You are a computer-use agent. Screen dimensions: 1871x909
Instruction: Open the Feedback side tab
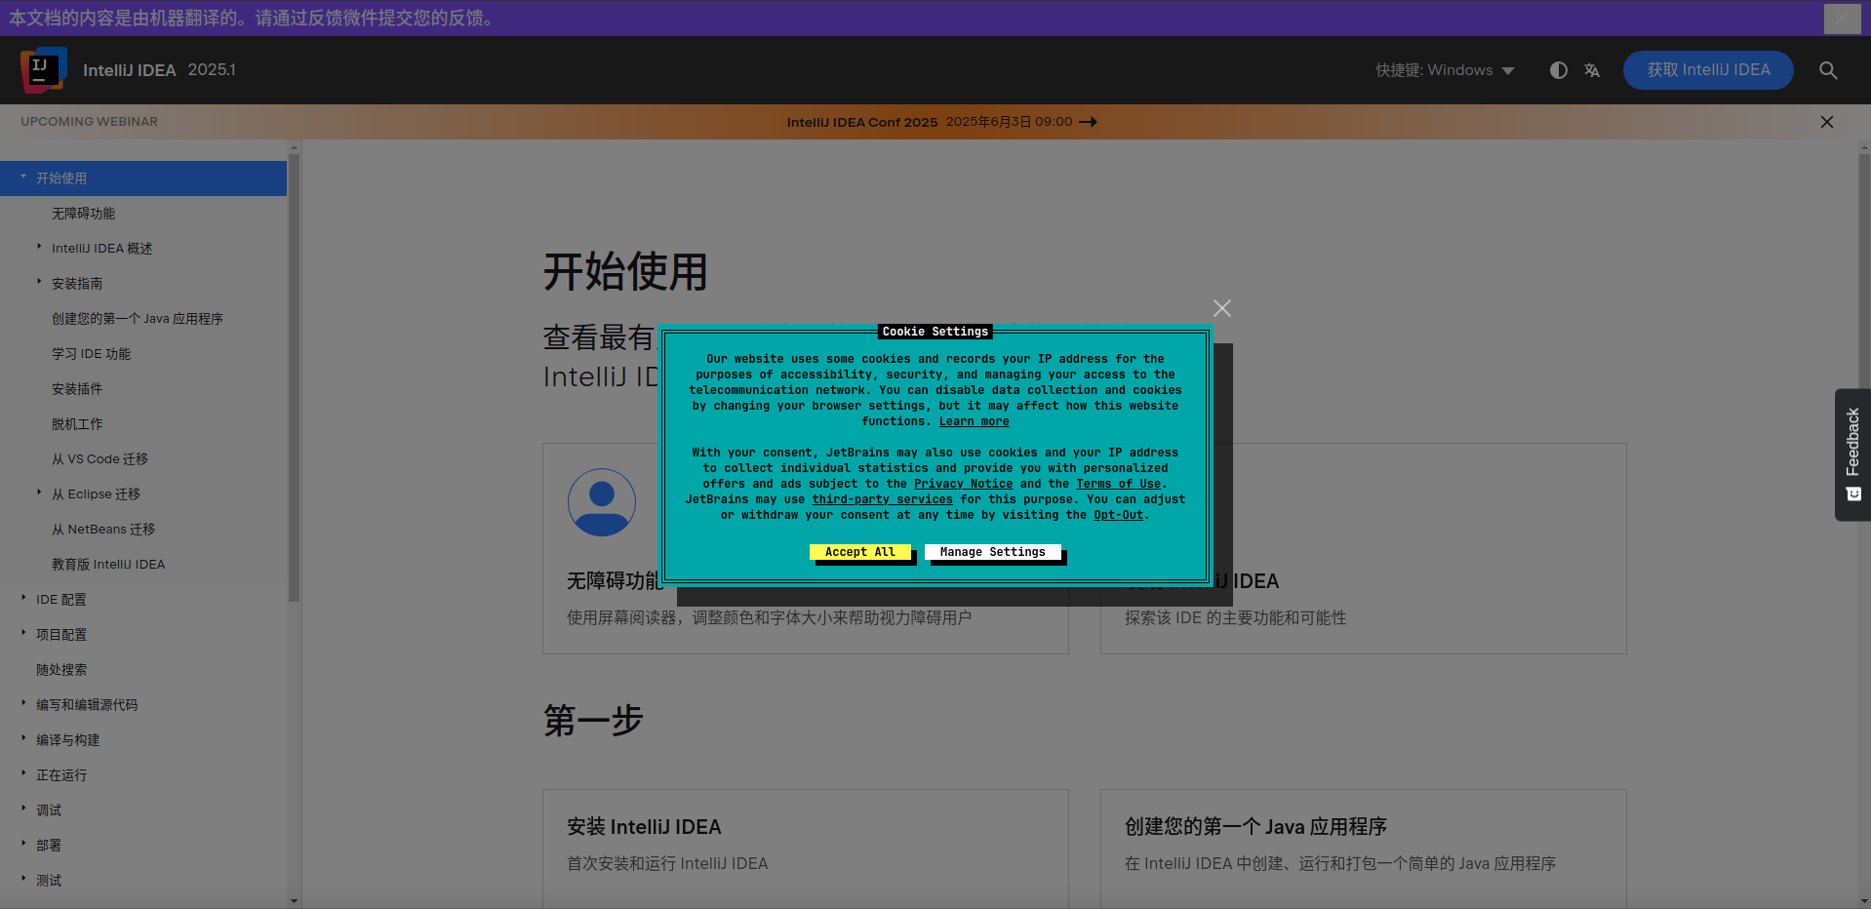point(1853,454)
